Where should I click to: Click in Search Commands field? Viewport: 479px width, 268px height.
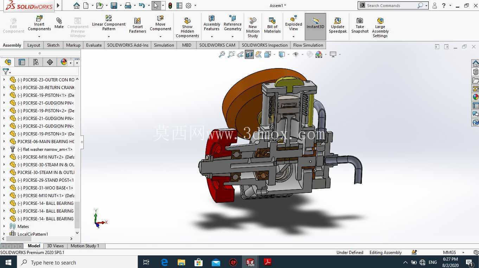pos(390,6)
